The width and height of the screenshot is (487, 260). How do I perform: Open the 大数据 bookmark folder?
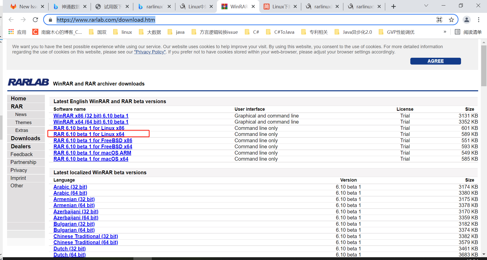150,32
